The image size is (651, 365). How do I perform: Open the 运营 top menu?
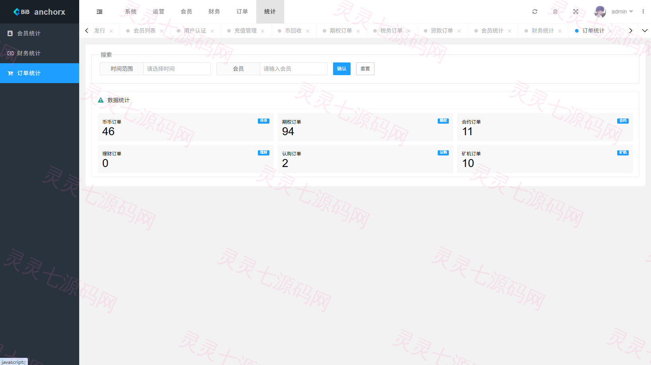pos(158,12)
